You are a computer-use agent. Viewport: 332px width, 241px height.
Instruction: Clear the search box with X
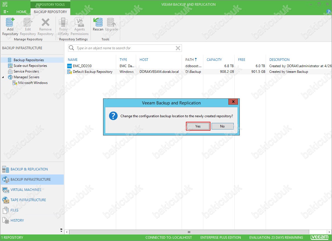(x=178, y=48)
